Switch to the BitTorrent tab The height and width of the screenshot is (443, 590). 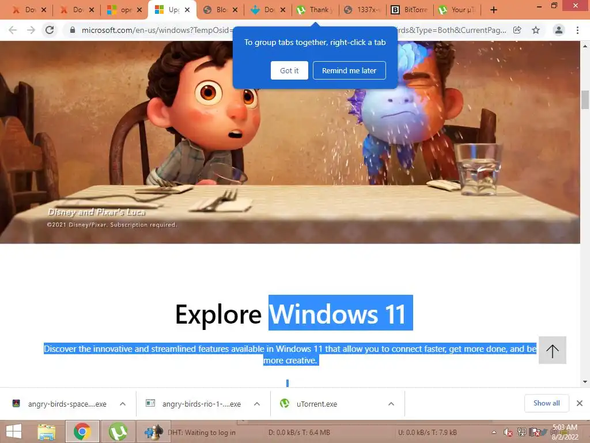(x=410, y=10)
